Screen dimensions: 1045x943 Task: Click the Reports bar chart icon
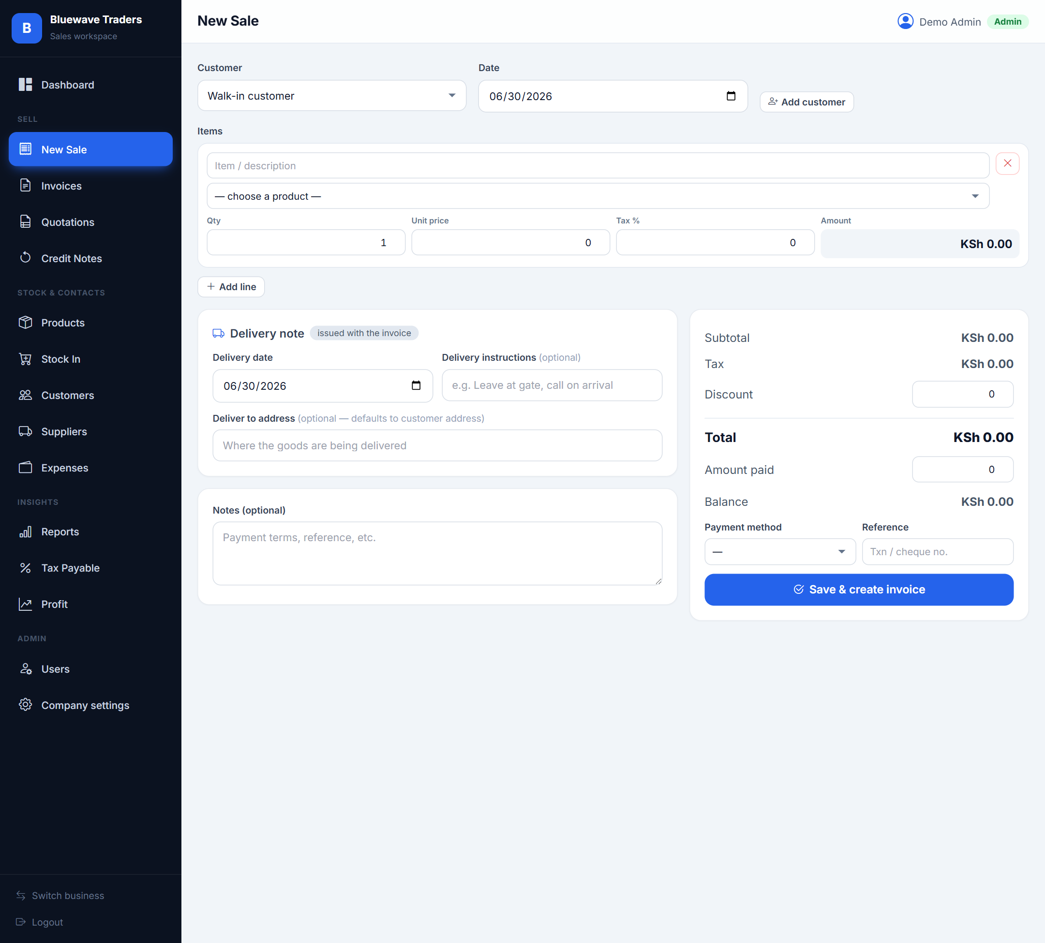25,531
